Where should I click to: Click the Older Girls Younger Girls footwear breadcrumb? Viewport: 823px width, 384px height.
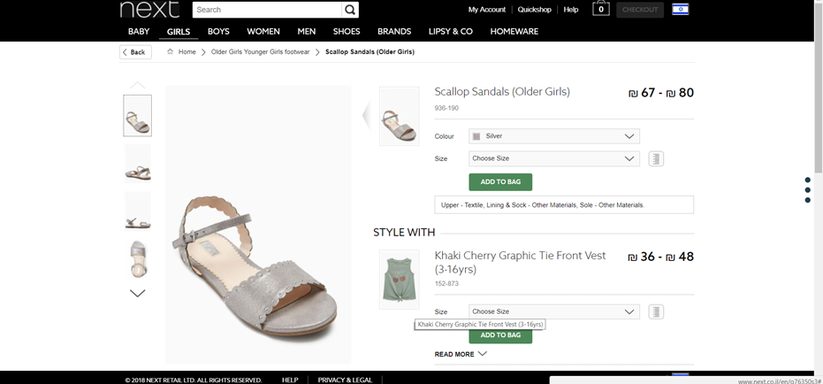[260, 52]
